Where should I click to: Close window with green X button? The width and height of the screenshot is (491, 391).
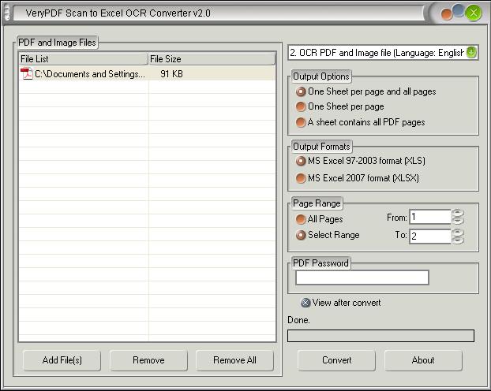click(x=474, y=13)
